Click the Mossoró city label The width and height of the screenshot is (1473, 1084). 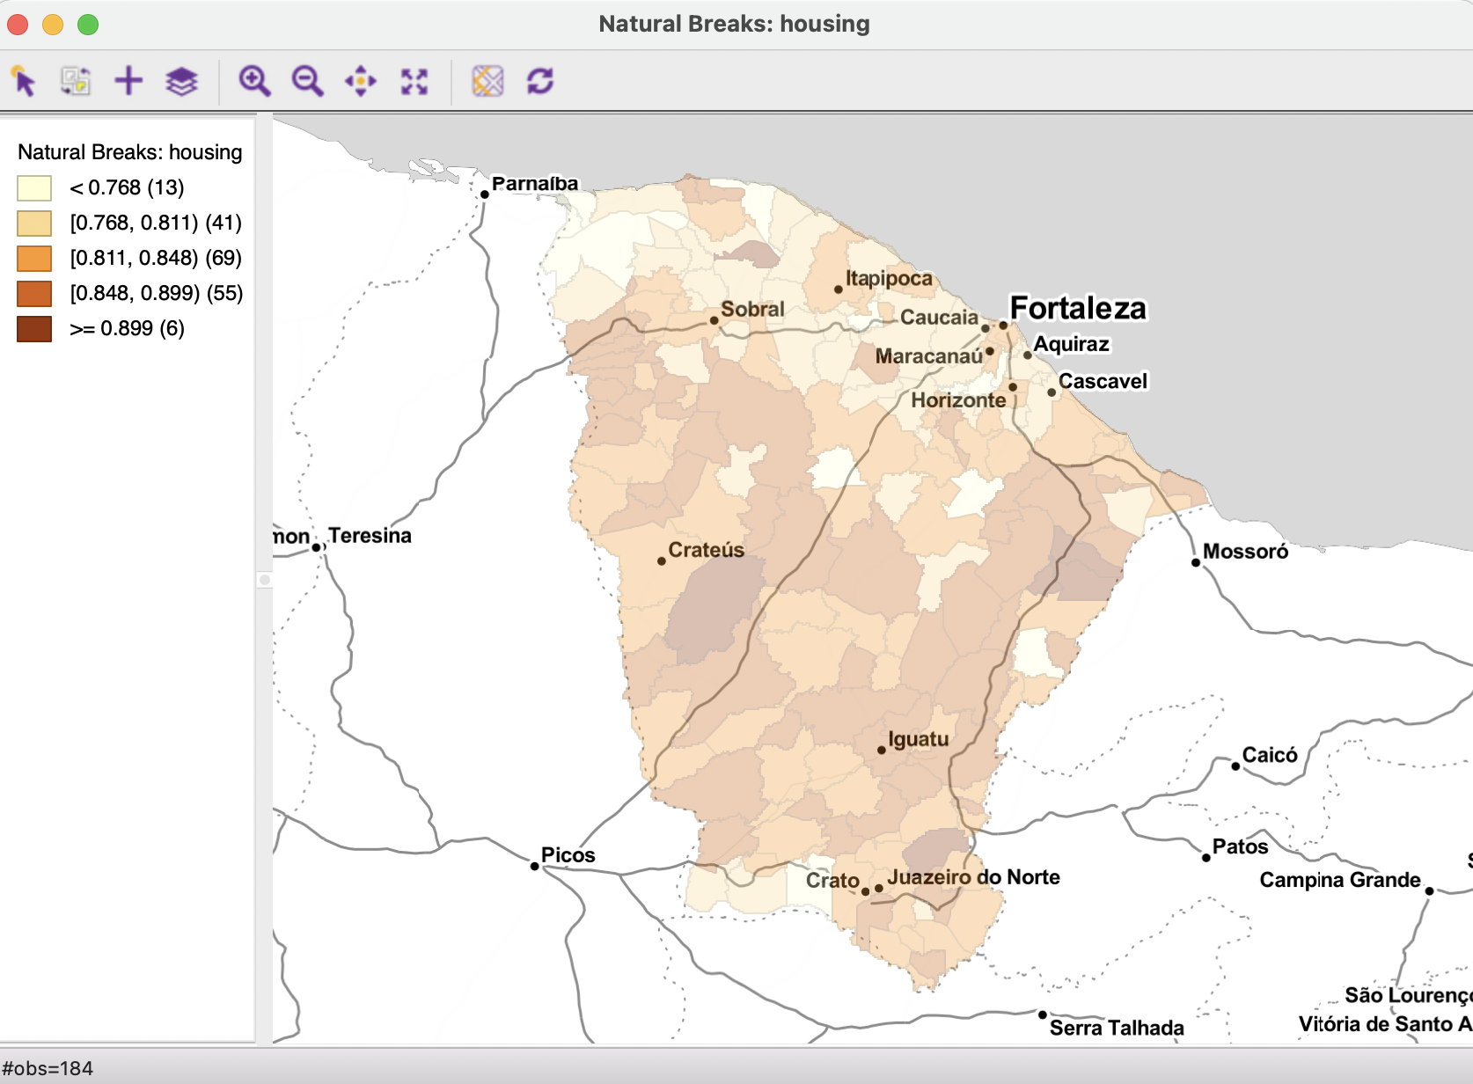click(1245, 552)
